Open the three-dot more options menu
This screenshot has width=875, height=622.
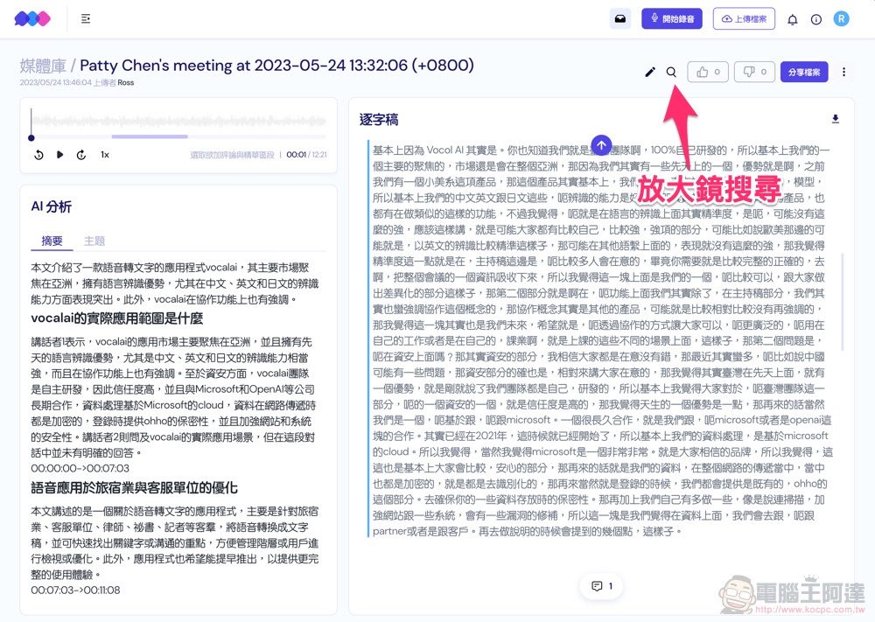pos(843,72)
